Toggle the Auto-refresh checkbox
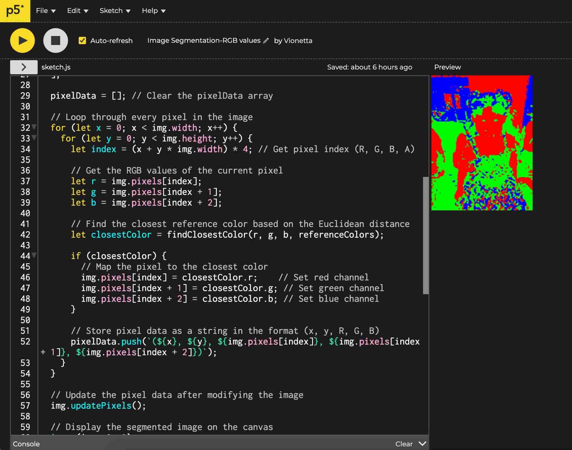572x450 pixels. [82, 40]
